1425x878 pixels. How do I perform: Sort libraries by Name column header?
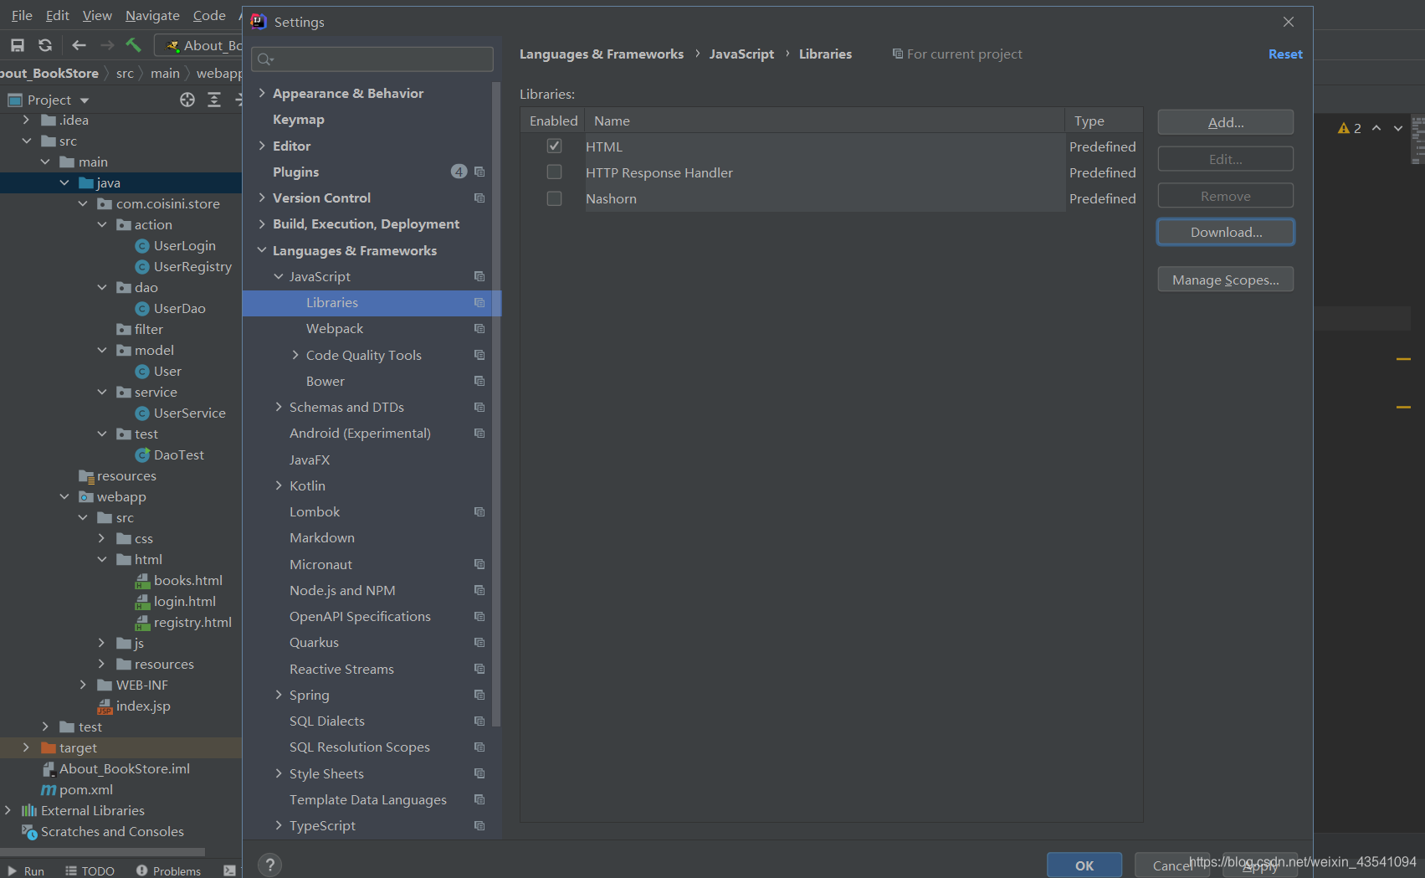click(x=824, y=121)
